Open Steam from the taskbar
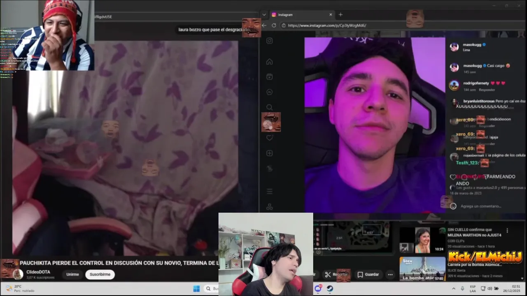This screenshot has width=527, height=296. point(330,289)
